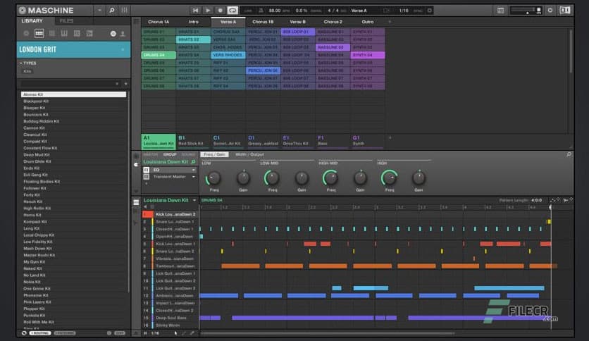The height and width of the screenshot is (341, 589).
Task: Select the VERS RHODES pattern cell
Action: (228, 55)
